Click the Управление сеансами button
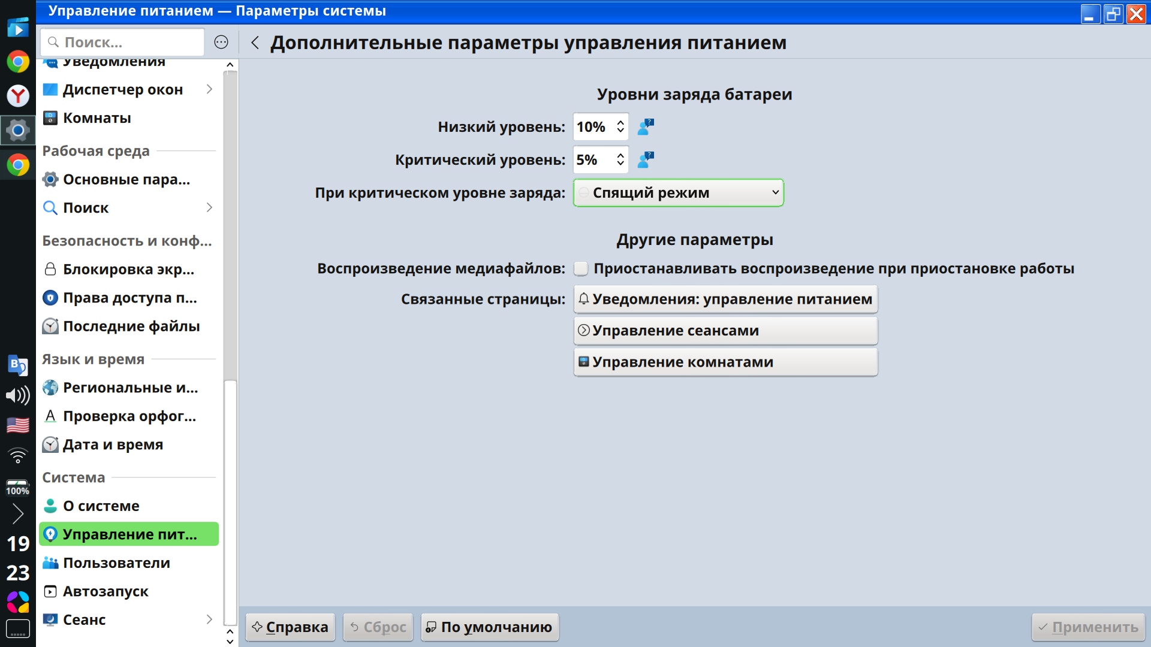1151x647 pixels. click(725, 331)
